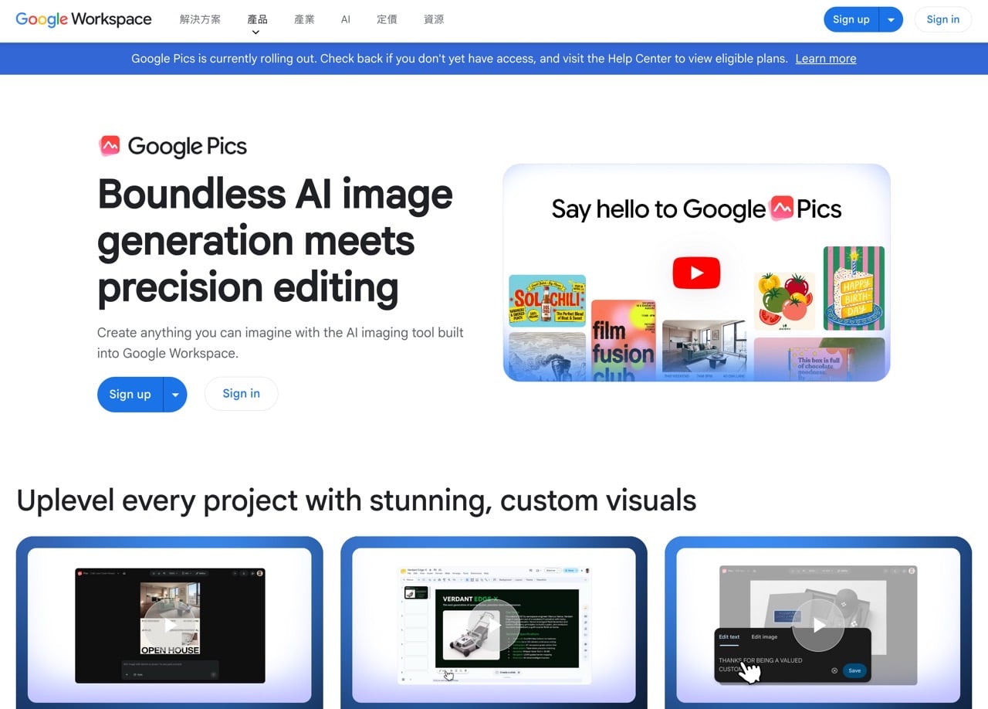Open the 產品 menu
This screenshot has height=709, width=988.
(x=257, y=19)
